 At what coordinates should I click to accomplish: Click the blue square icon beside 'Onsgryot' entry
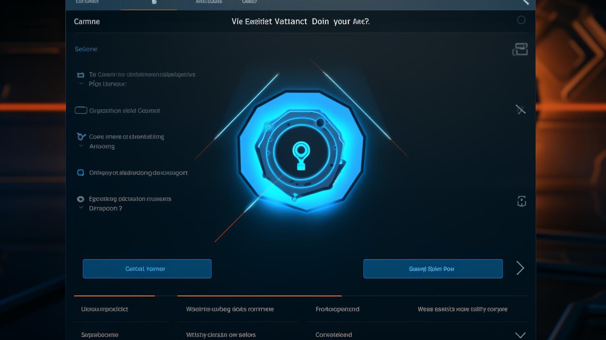point(81,172)
